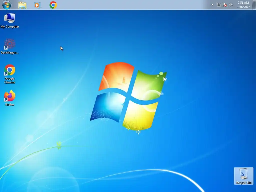Open Windows Explorer from the taskbar
This screenshot has width=256, height=192.
click(x=22, y=5)
